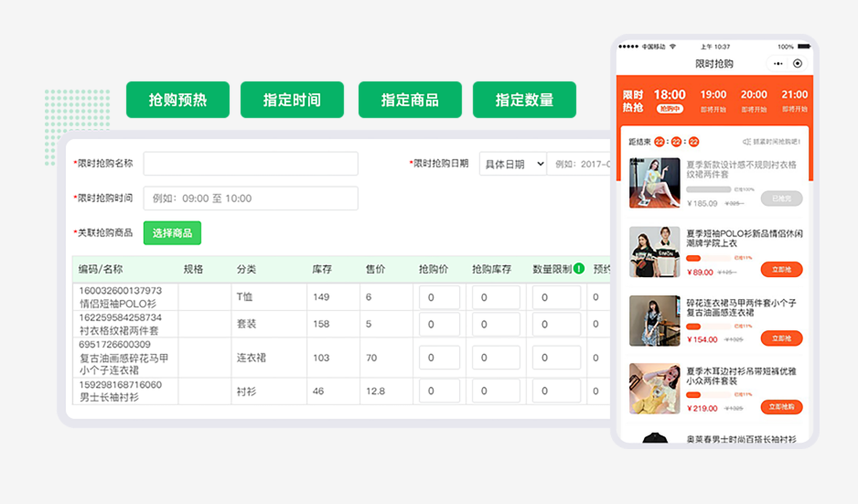Viewport: 858px width, 504px height.
Task: Click the 数量限制 green info icon
Action: point(579,269)
